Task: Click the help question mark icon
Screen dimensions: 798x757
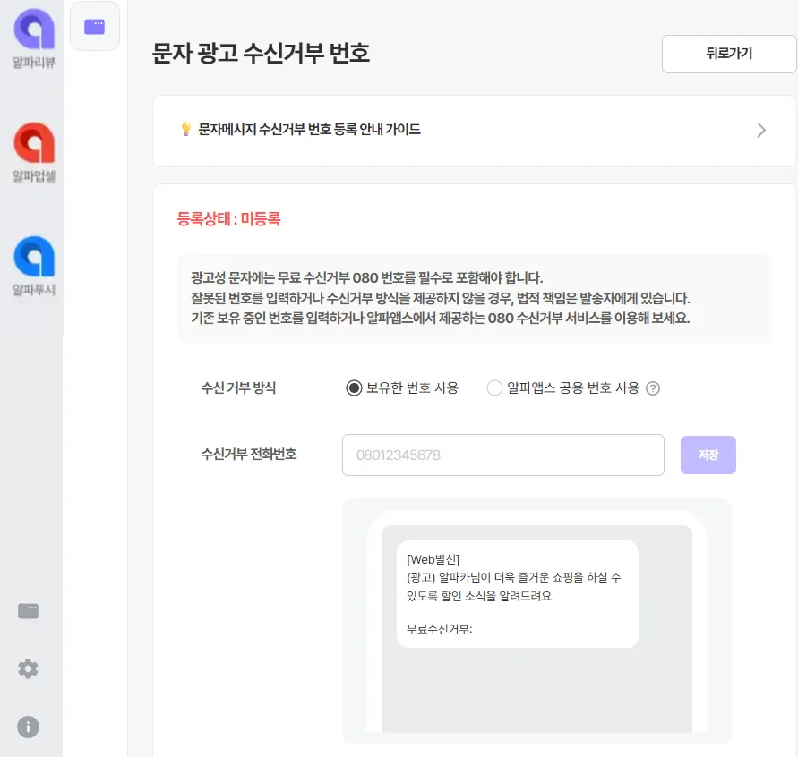Action: coord(653,388)
